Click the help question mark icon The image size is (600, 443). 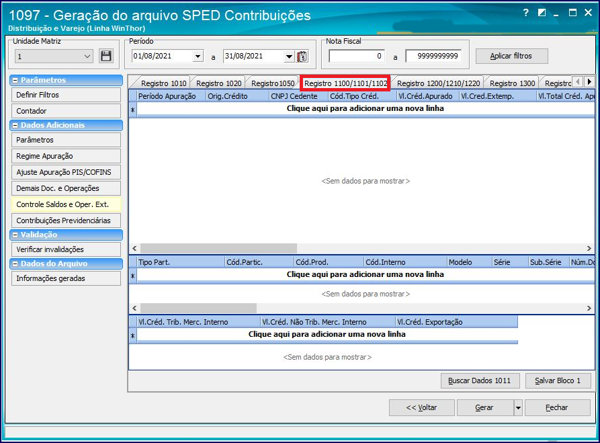(x=526, y=13)
